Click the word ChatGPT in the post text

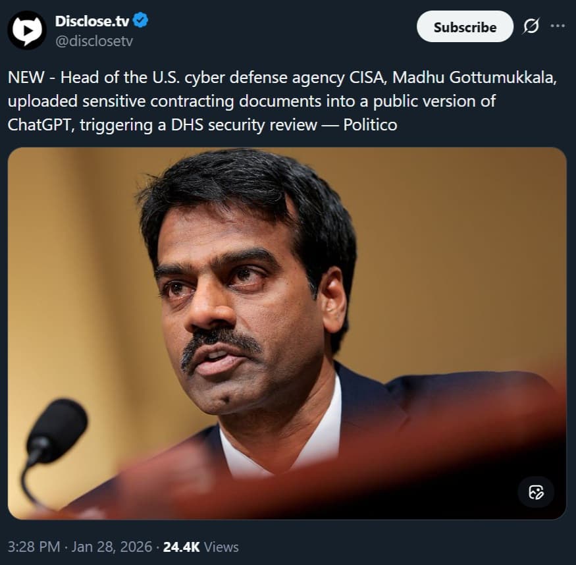[40, 124]
